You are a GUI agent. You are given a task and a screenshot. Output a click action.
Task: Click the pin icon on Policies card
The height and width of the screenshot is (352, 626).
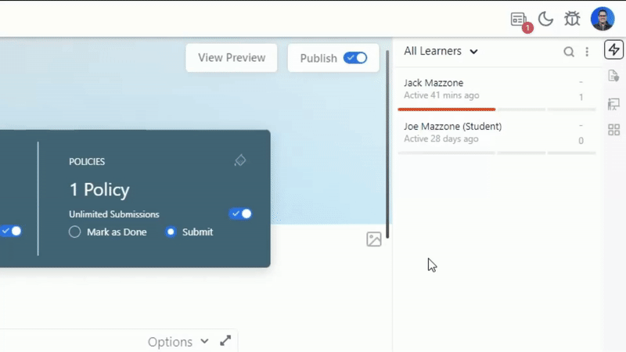pos(240,160)
